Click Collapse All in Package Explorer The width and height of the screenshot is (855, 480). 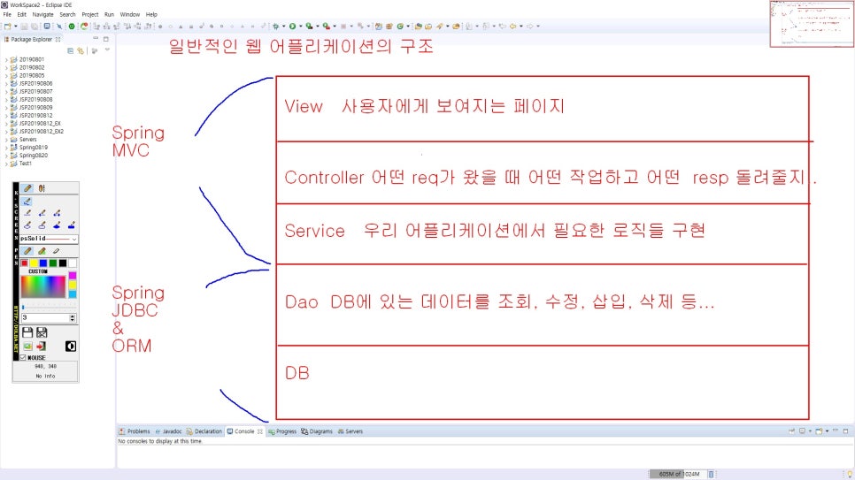coord(70,50)
